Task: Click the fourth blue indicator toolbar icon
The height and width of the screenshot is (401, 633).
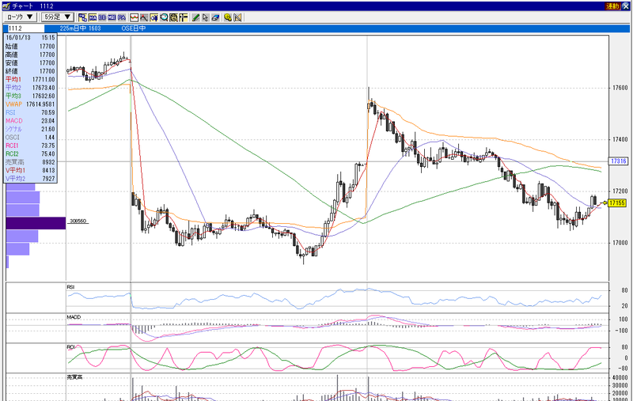Action: click(x=112, y=17)
